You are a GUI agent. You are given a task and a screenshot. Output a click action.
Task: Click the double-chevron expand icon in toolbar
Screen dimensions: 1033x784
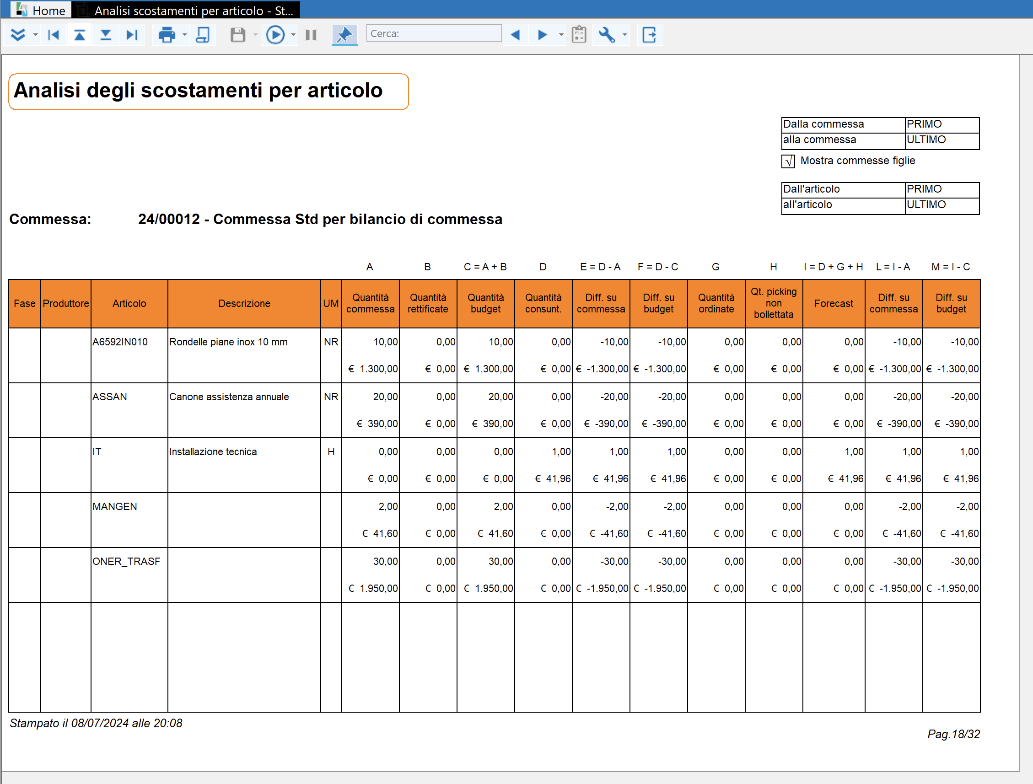point(18,35)
